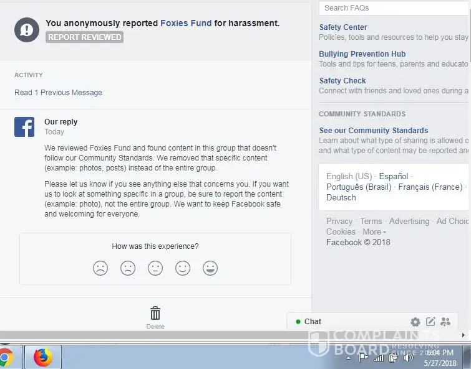The image size is (471, 369).
Task: Select the very sad face rating
Action: coord(100,268)
